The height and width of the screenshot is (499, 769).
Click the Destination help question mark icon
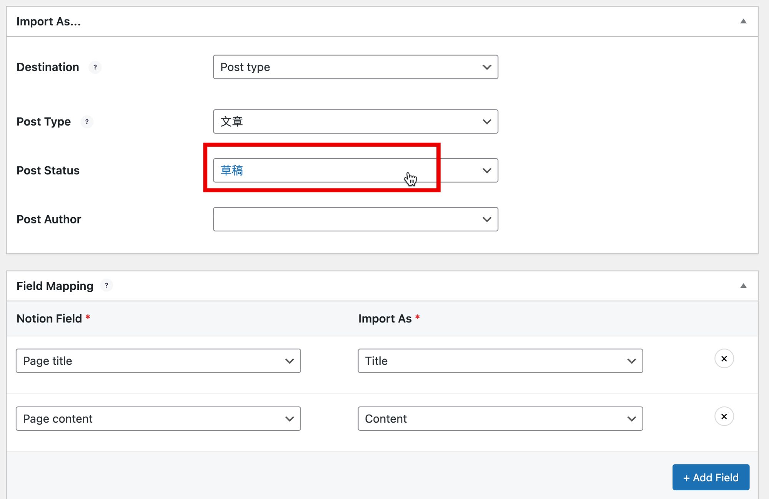click(95, 67)
